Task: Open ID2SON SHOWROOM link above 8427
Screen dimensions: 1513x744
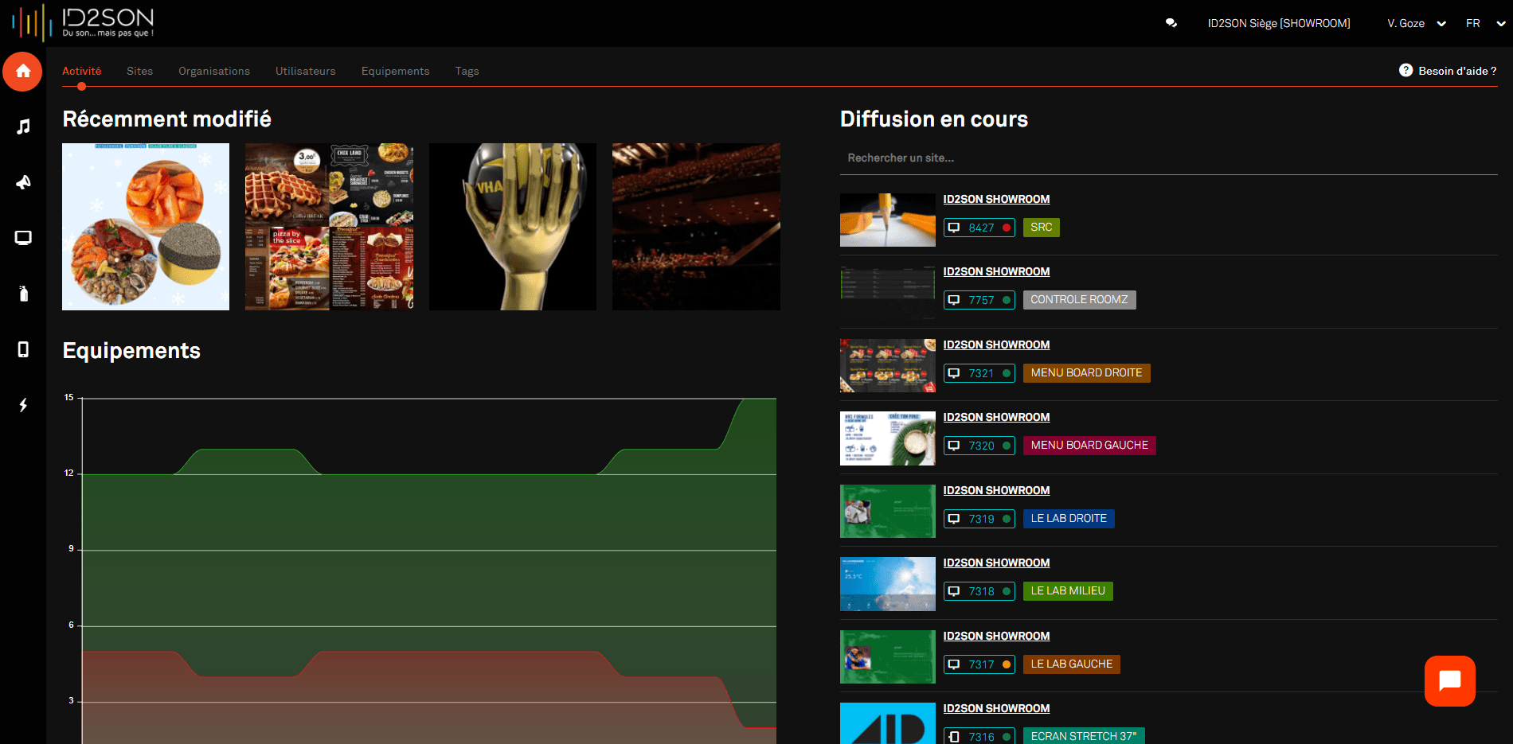Action: click(996, 199)
